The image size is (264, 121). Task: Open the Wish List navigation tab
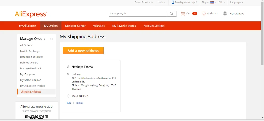[x=99, y=26]
